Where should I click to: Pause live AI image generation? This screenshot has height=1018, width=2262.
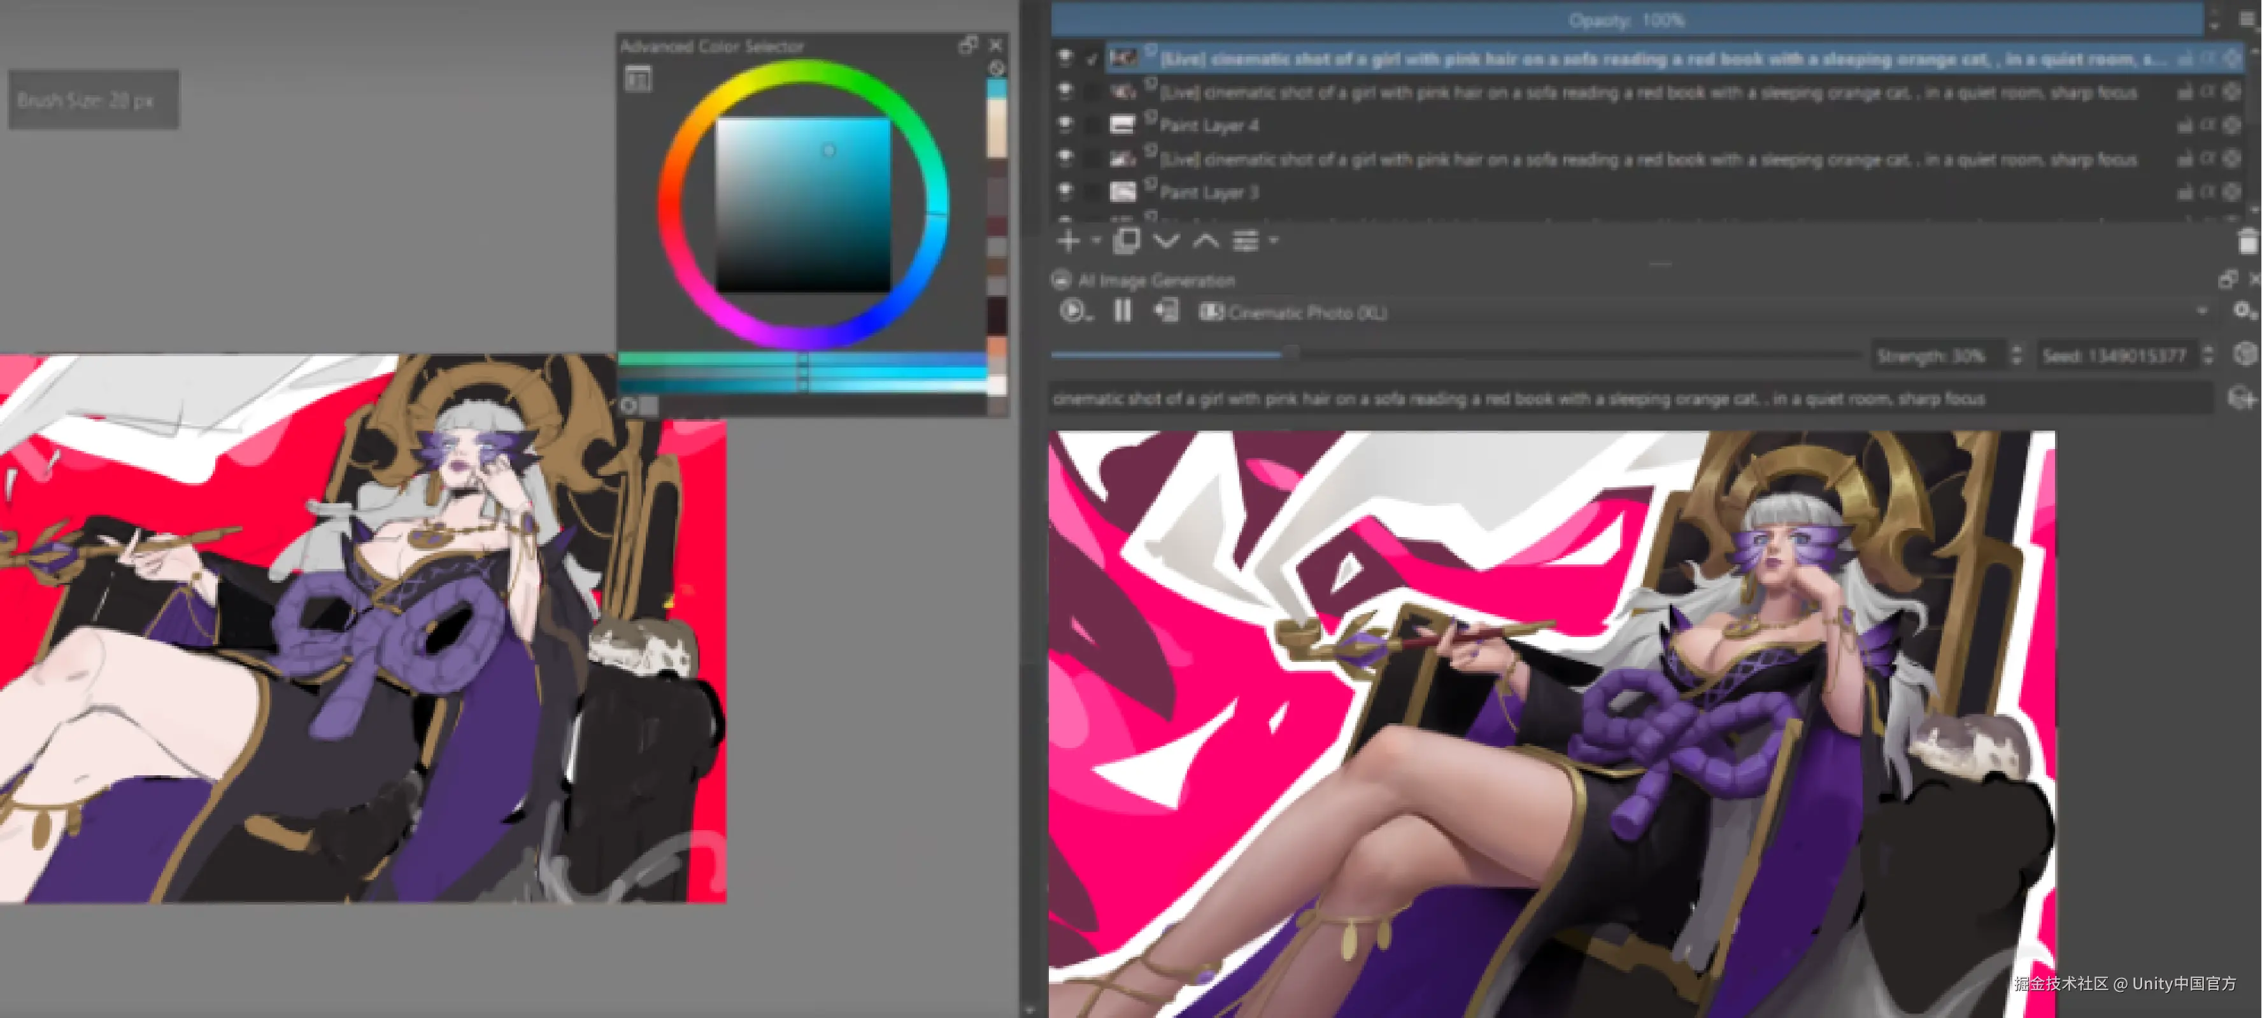coord(1122,311)
